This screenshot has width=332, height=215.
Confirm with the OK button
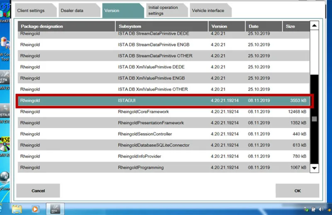[297, 190]
